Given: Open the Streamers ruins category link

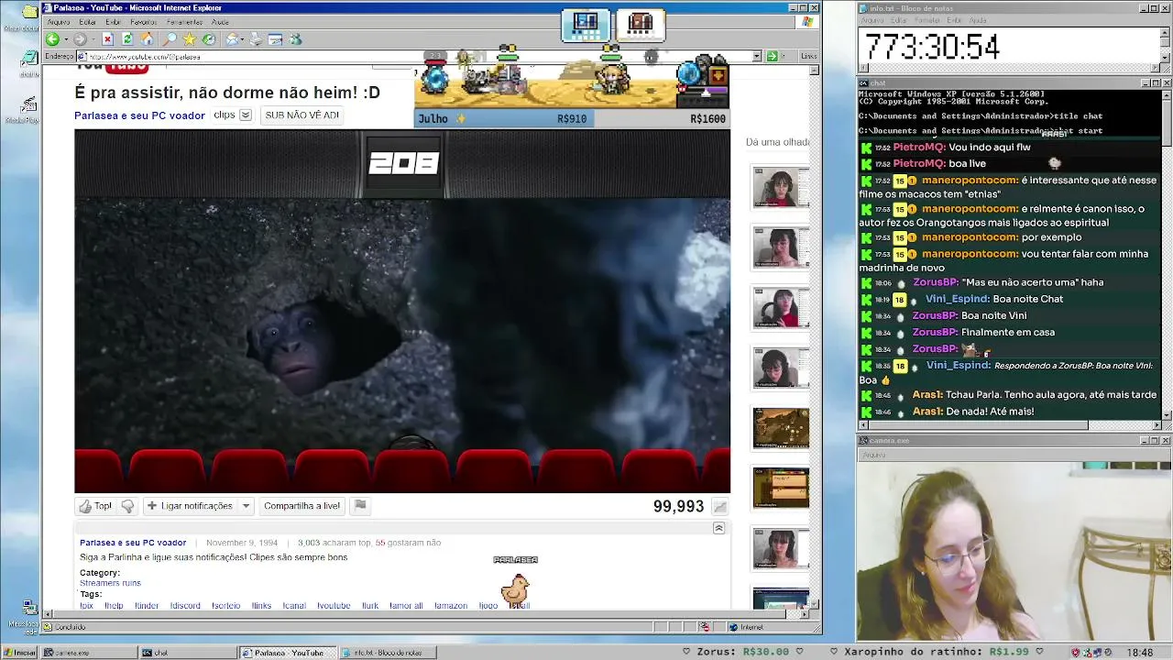Looking at the screenshot, I should (x=110, y=583).
